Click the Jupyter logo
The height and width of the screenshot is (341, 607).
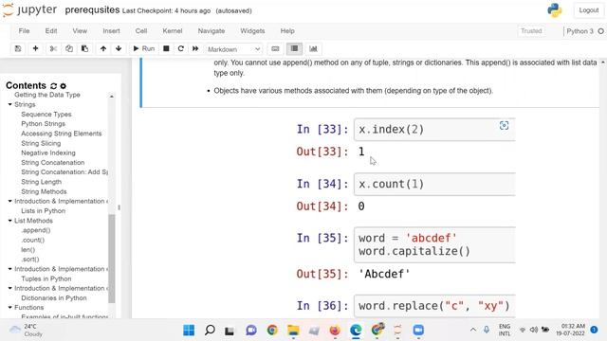point(29,10)
